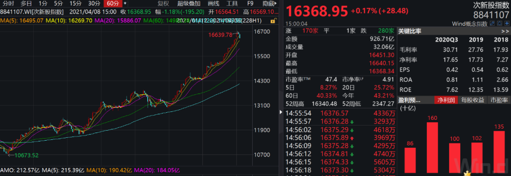Click the 14:55:54 trade tick row
Image resolution: width=511 pixels, height=176 pixels.
pos(340,113)
